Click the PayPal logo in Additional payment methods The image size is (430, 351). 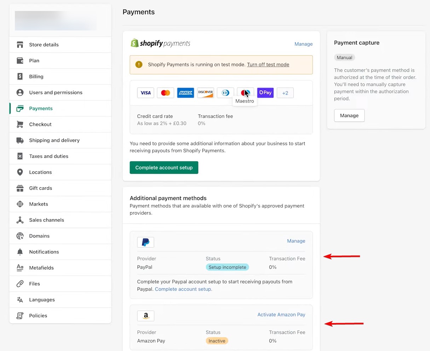coord(145,242)
